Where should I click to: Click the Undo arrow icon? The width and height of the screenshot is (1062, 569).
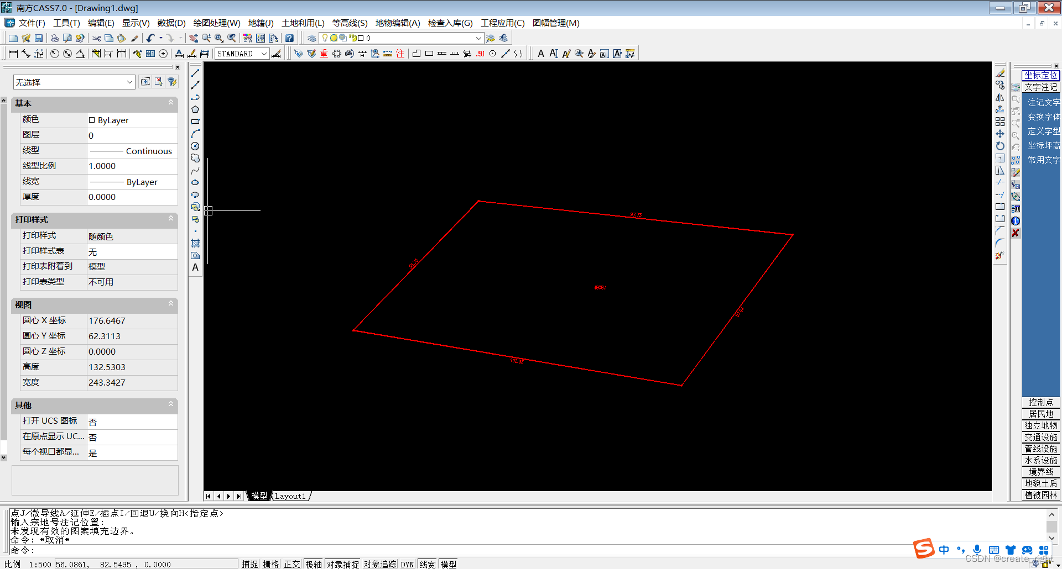click(150, 38)
